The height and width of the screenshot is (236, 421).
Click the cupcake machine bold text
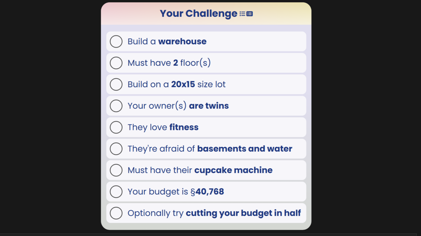click(234, 170)
